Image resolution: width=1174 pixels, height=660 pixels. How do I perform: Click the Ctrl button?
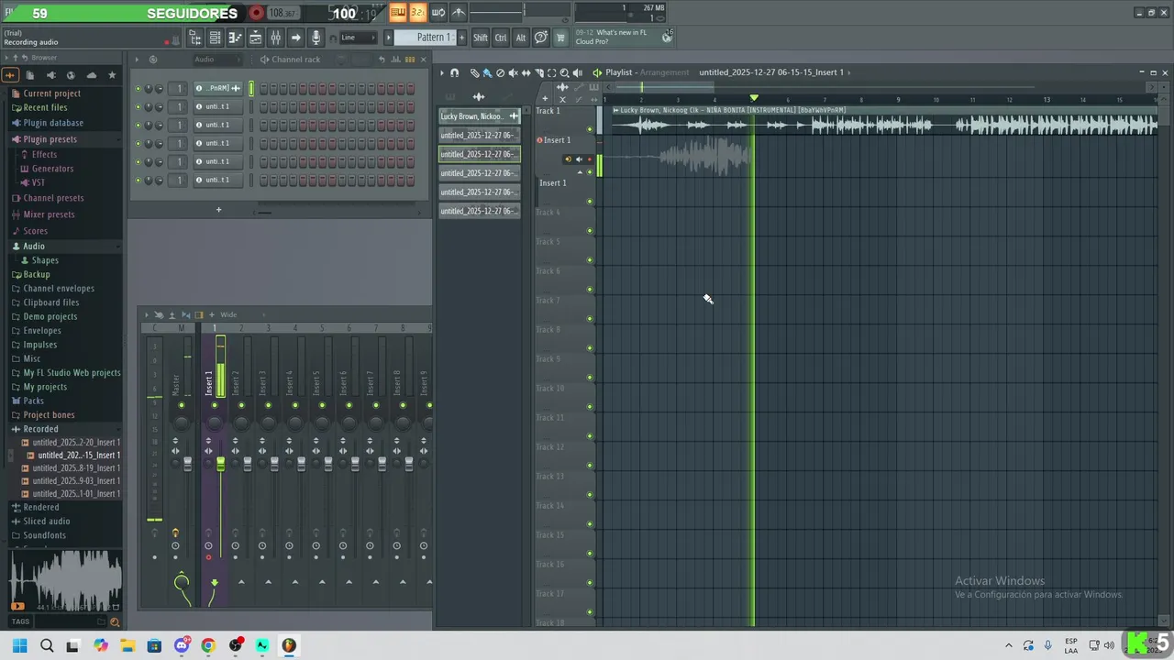coord(501,38)
